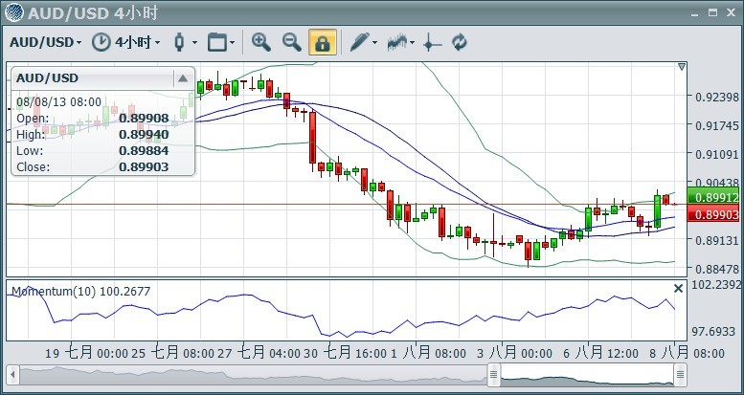The height and width of the screenshot is (395, 744).
Task: Grab the left handle of range slider
Action: [x=494, y=375]
